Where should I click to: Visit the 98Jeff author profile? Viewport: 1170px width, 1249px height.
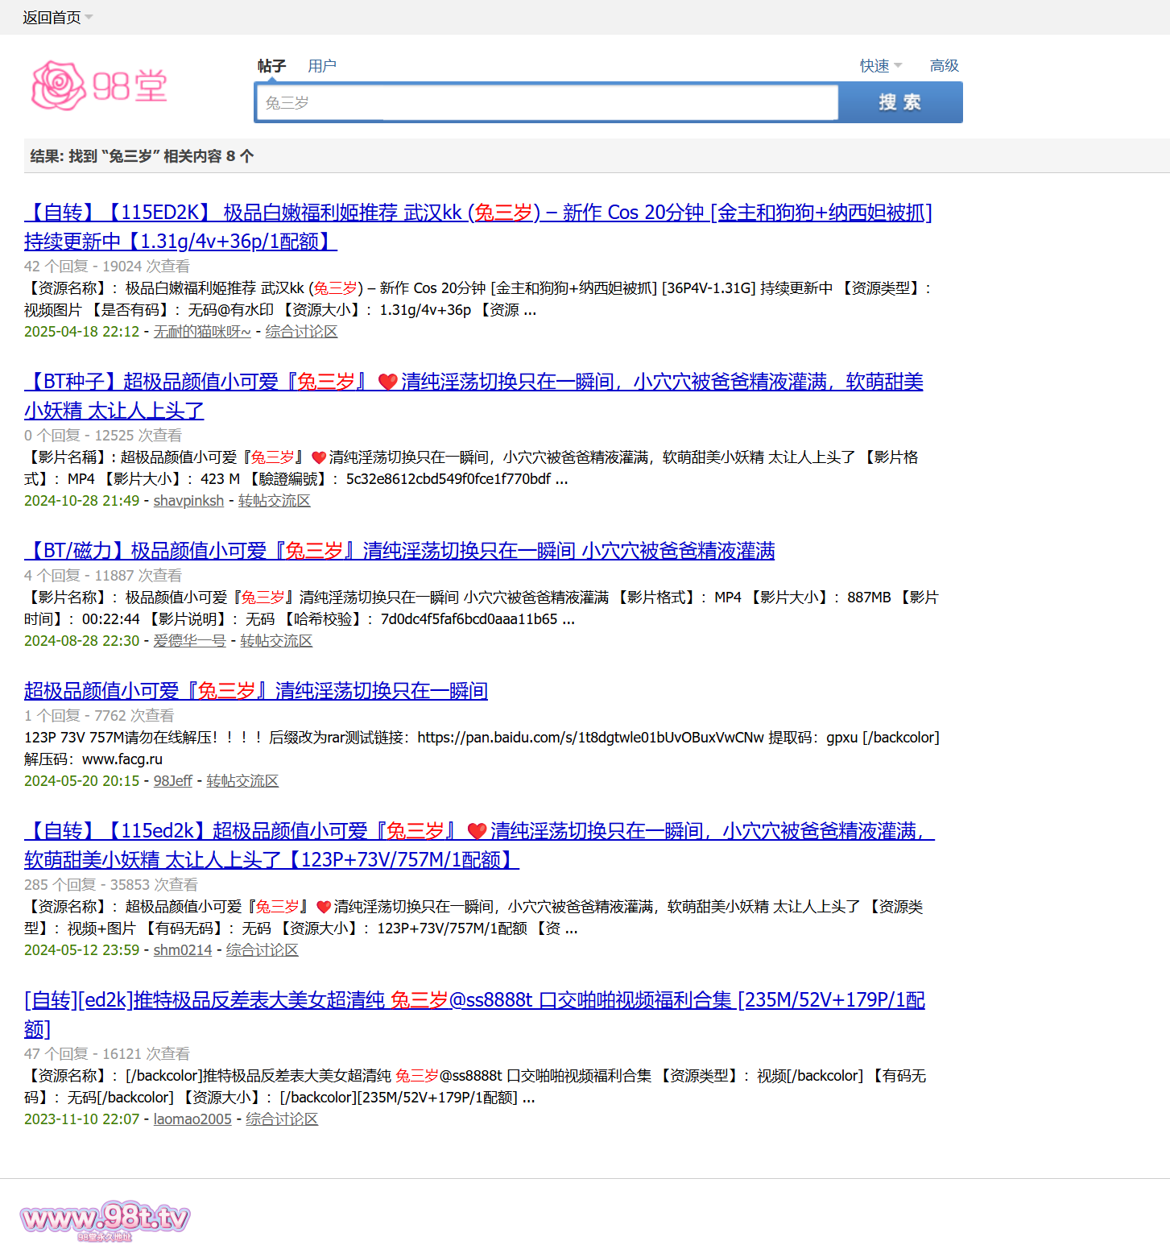click(x=173, y=781)
